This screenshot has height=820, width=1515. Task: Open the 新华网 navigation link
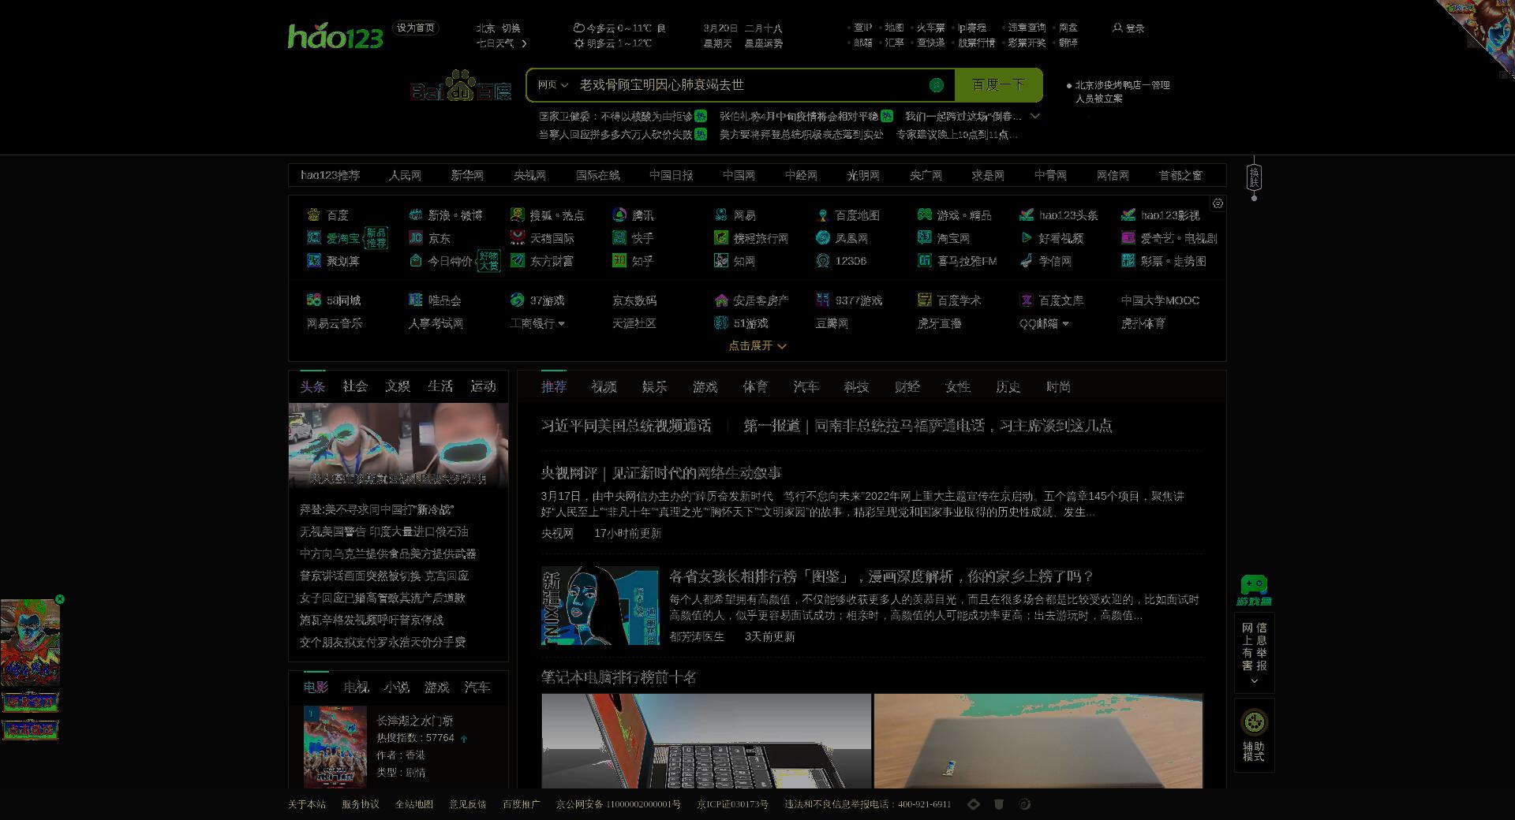(467, 175)
